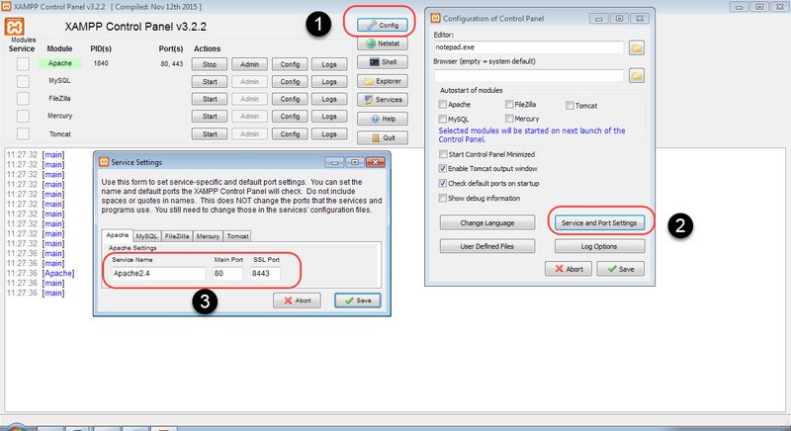
Task: Toggle Mercury service install checkbox
Action: (23, 116)
